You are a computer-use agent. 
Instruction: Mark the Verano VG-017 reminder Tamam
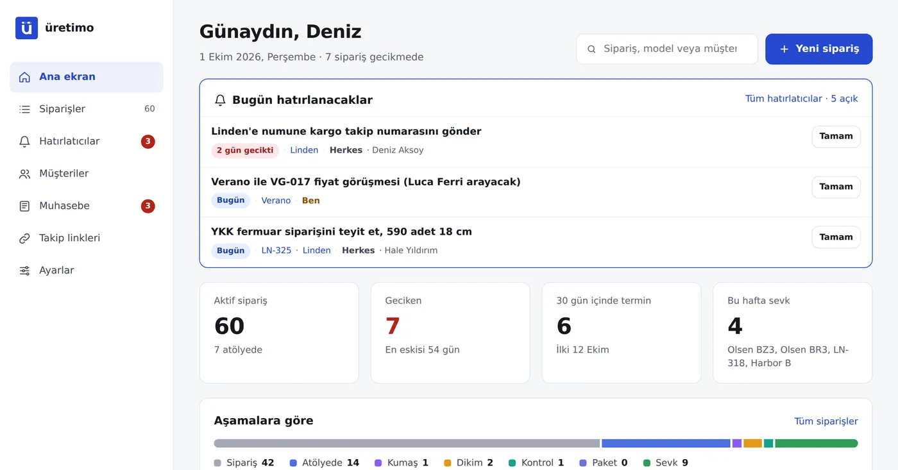coord(836,187)
